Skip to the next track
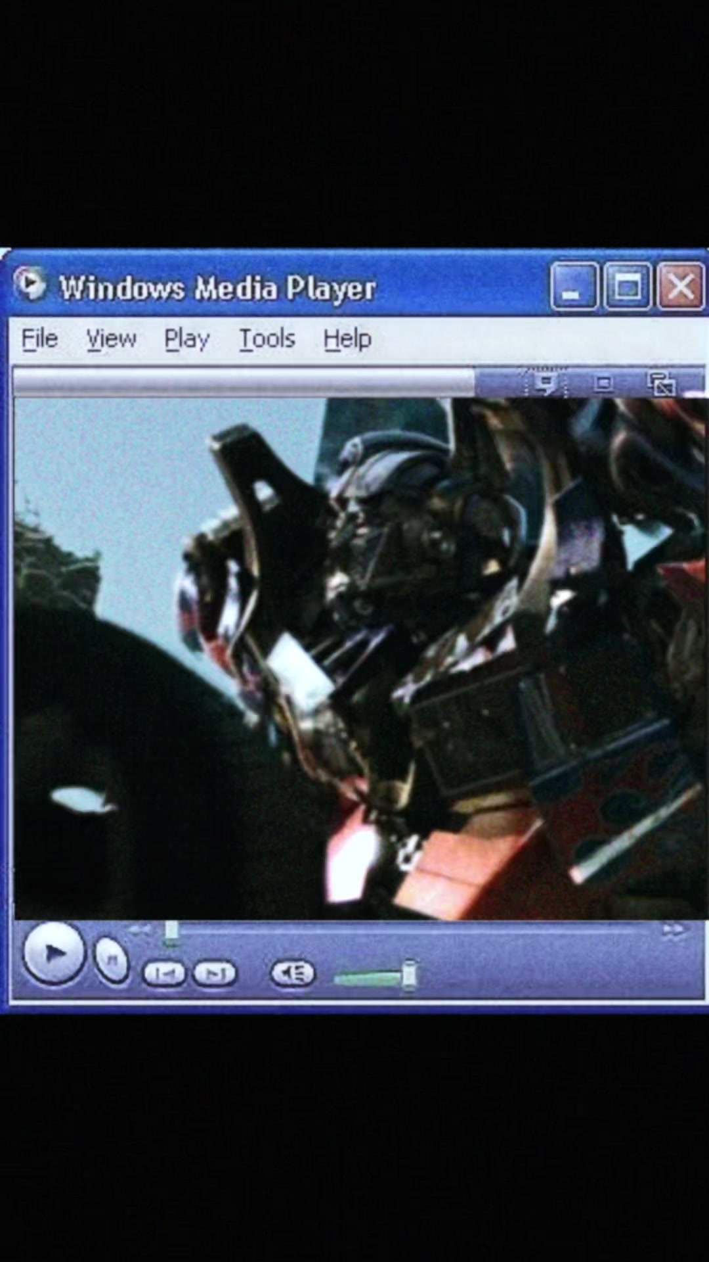This screenshot has height=1262, width=709. [x=215, y=973]
